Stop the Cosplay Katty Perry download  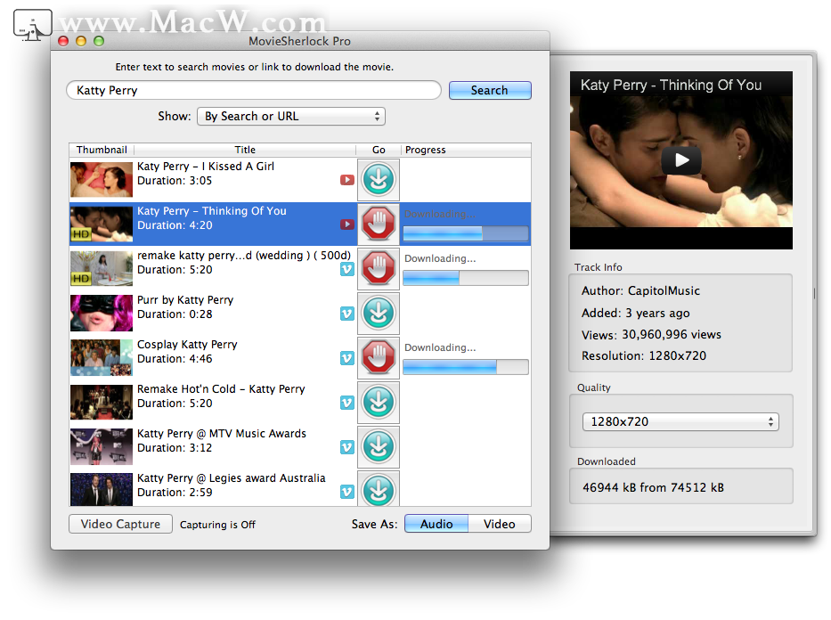pos(379,357)
